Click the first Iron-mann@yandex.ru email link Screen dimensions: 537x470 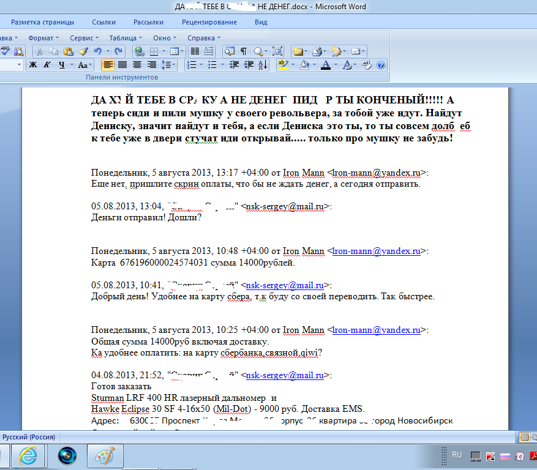tap(377, 173)
